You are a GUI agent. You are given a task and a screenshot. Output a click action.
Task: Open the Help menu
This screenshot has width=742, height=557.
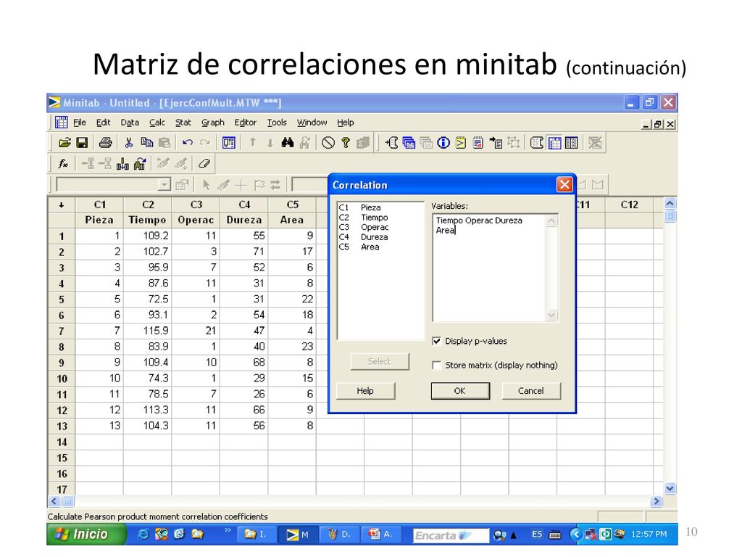[346, 123]
